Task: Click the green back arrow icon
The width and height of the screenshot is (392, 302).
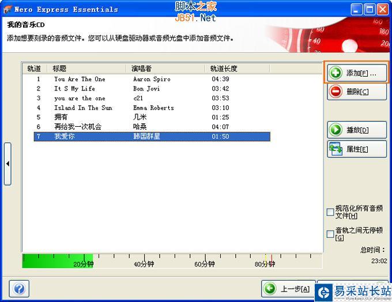Action: click(270, 289)
